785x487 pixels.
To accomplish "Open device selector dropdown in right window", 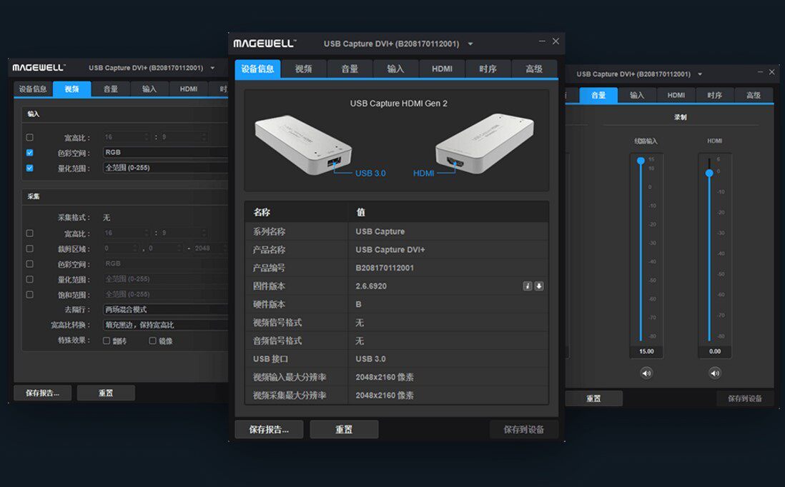I will tap(699, 74).
